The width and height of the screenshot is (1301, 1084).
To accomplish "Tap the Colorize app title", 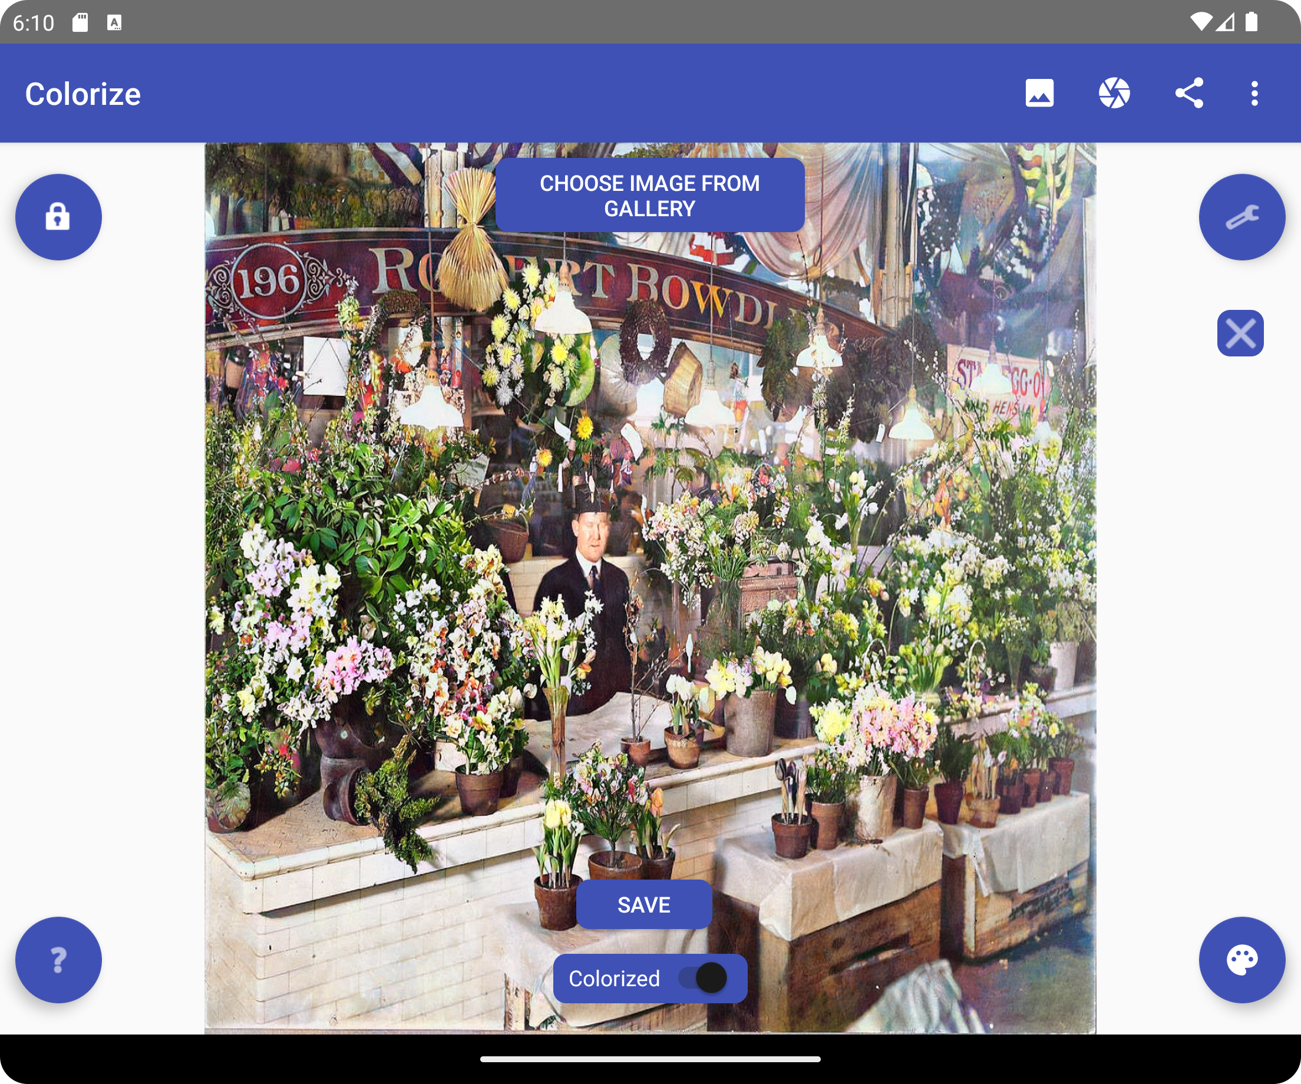I will click(x=83, y=94).
